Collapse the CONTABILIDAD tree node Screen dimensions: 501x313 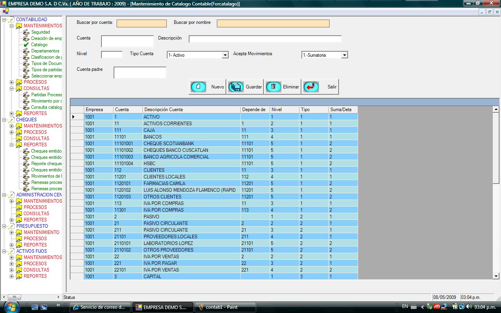[4, 20]
